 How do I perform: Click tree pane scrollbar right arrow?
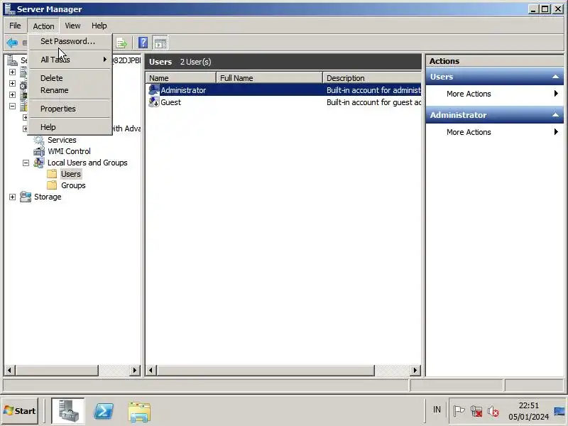pos(135,370)
